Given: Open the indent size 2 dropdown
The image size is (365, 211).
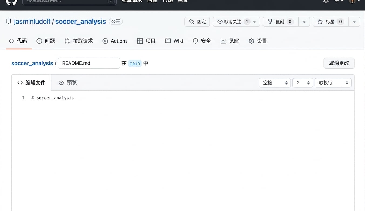Looking at the screenshot, I should pos(303,83).
